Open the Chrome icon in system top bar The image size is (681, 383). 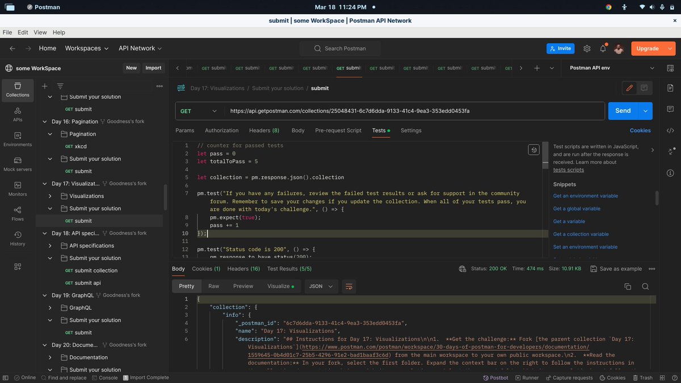tap(608, 7)
